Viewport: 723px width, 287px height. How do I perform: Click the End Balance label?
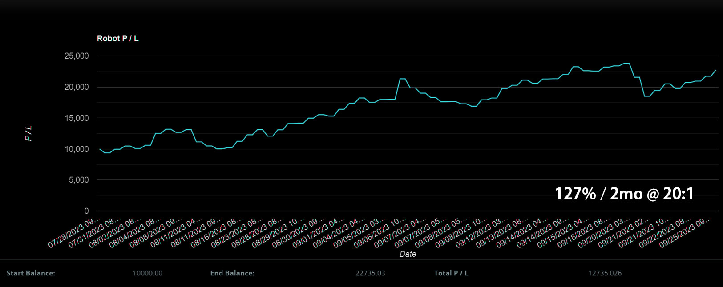click(x=232, y=273)
